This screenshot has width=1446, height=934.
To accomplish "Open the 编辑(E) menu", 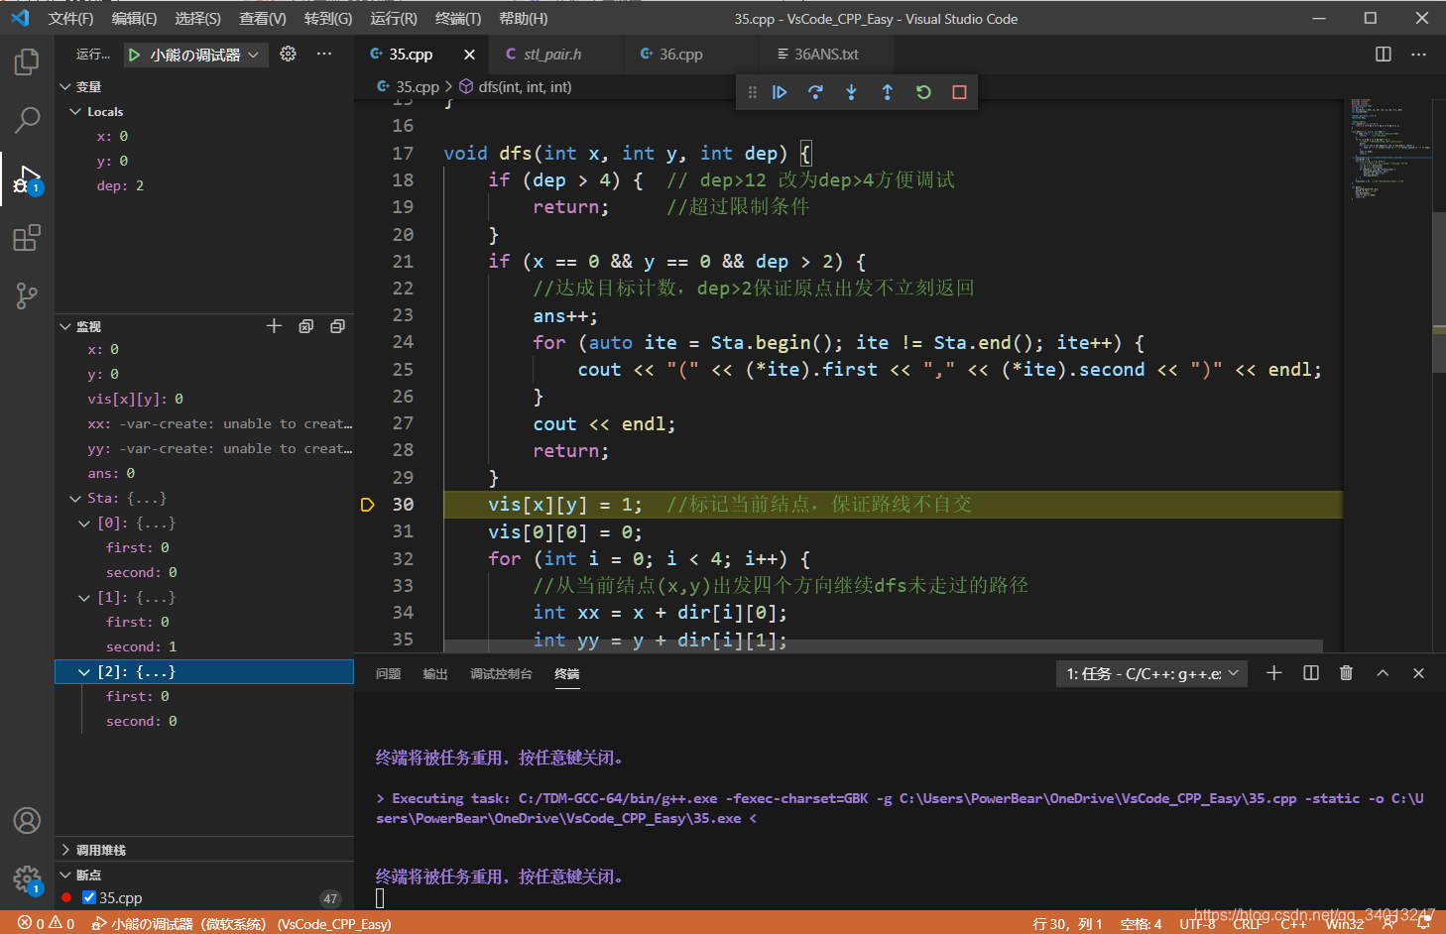I will [134, 19].
